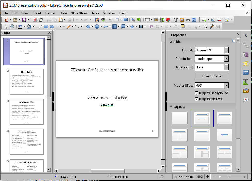Select the Blank slide layout
The height and width of the screenshot is (181, 252).
180,118
